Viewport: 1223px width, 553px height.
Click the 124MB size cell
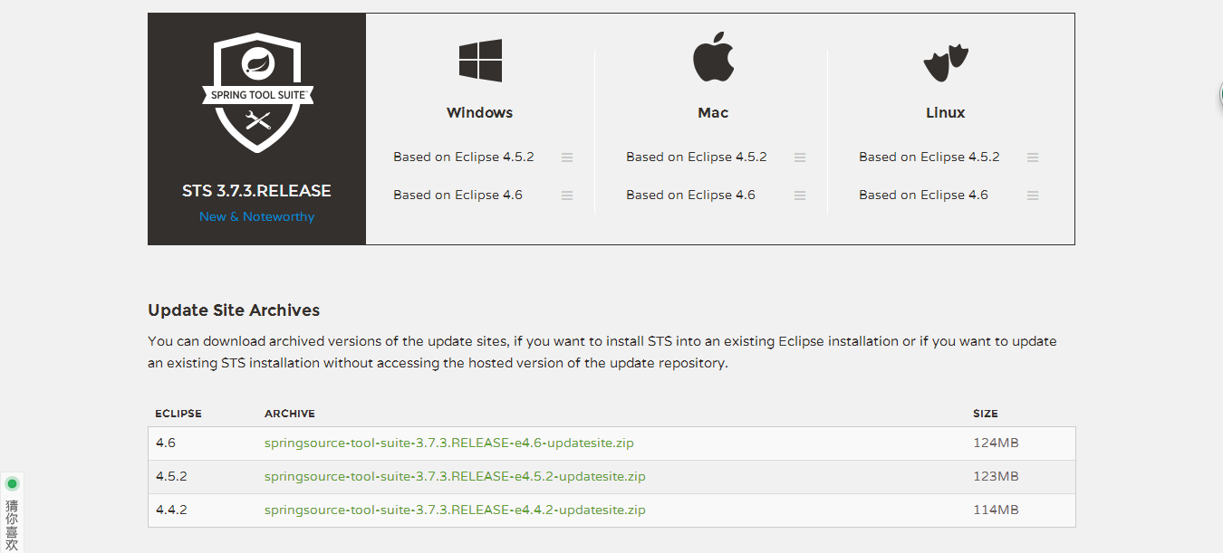point(996,443)
